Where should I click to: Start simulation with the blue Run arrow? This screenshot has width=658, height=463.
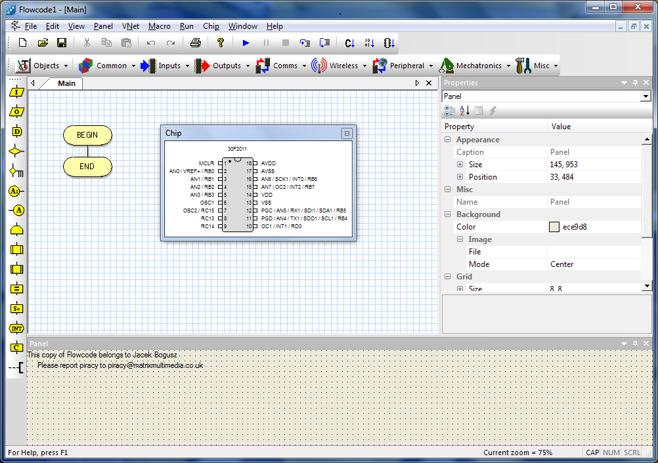[x=246, y=43]
